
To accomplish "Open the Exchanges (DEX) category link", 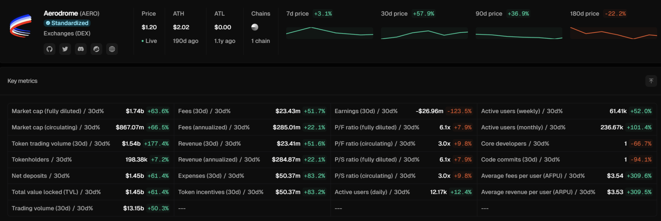I will (67, 33).
